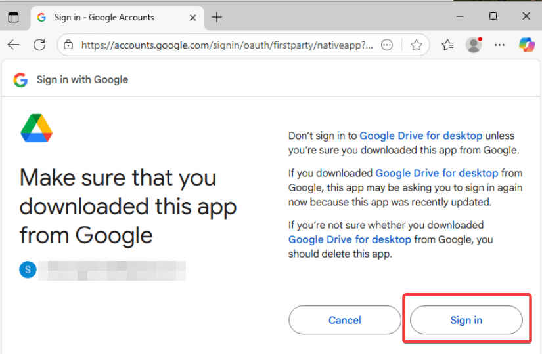The height and width of the screenshot is (354, 542).
Task: Add this page to favorites
Action: pyautogui.click(x=416, y=45)
